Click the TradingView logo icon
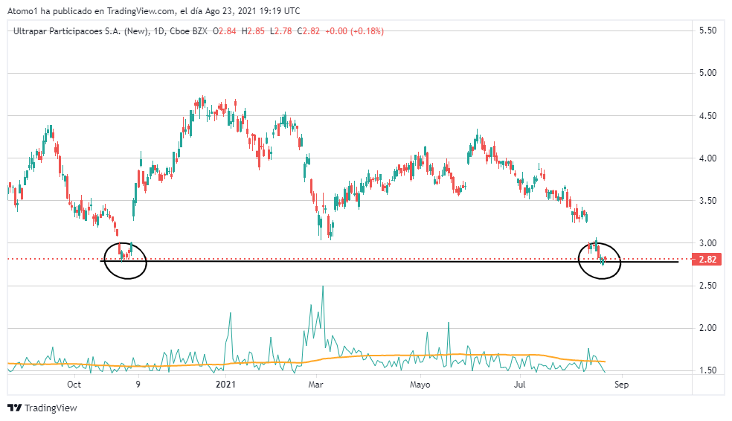732x421 pixels. tap(14, 408)
